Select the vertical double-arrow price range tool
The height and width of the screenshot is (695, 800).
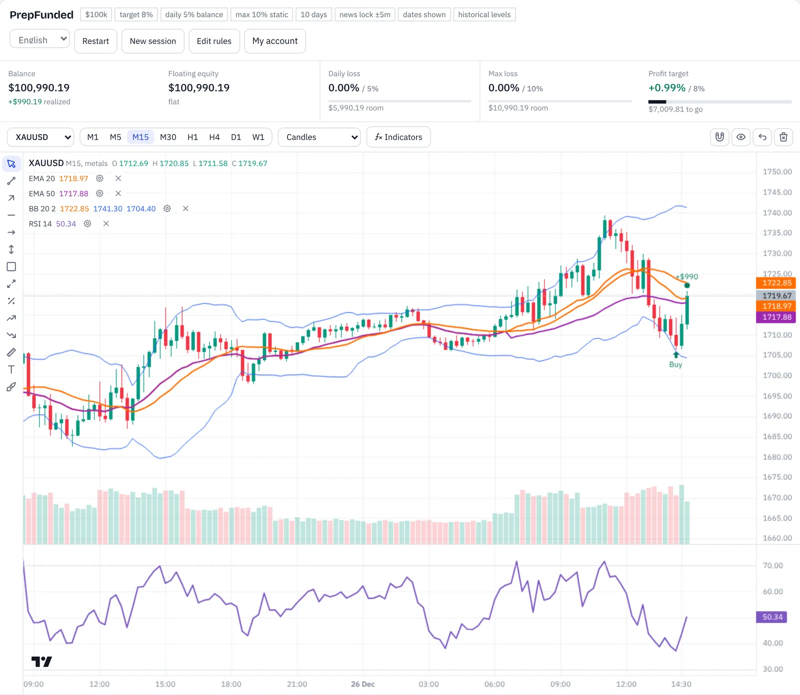click(11, 249)
